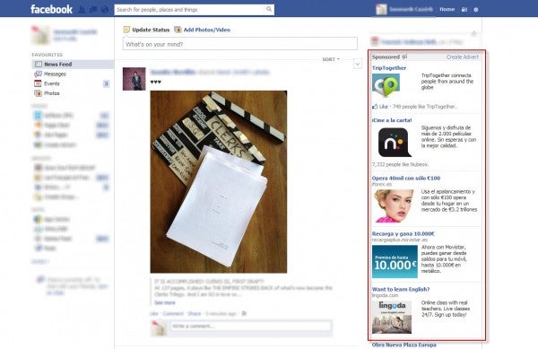Go to Home in the top bar
This screenshot has width=538, height=349.
(x=447, y=9)
